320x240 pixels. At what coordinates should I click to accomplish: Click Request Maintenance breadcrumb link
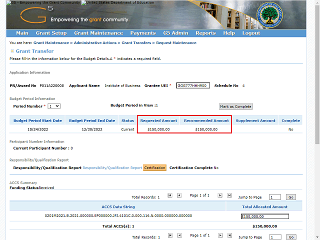(x=176, y=43)
